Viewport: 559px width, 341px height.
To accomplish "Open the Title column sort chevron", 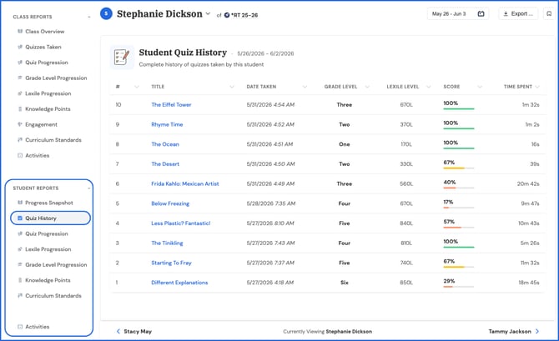I will click(x=232, y=87).
